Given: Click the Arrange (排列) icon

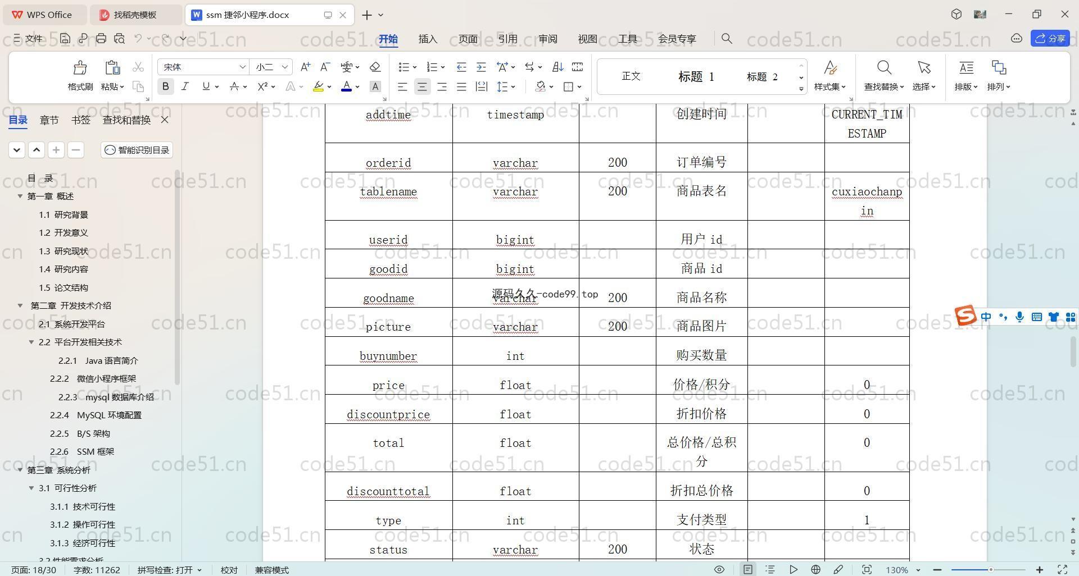Looking at the screenshot, I should point(999,68).
